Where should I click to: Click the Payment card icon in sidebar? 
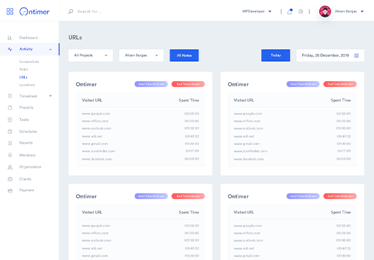[10, 190]
